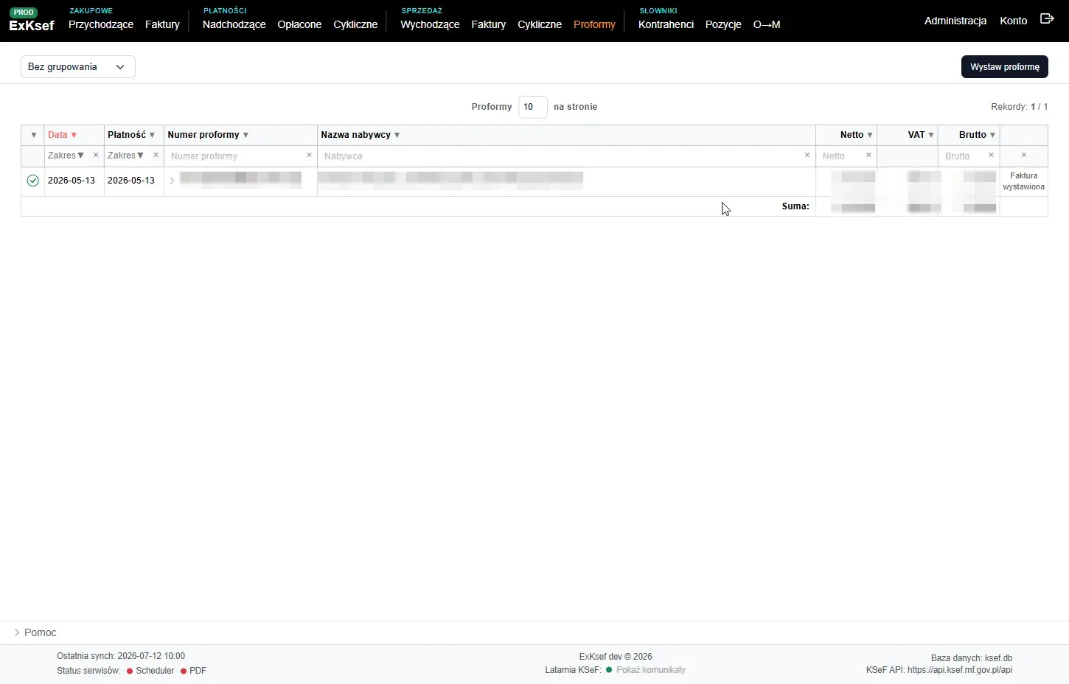The width and height of the screenshot is (1069, 684).
Task: Click the Ostatnia synch timestamp text
Action: click(x=121, y=656)
